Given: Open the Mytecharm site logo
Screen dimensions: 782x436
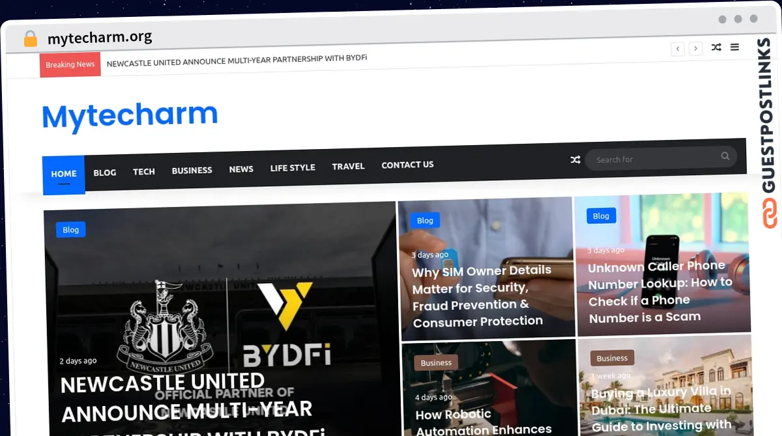Looking at the screenshot, I should coord(130,116).
